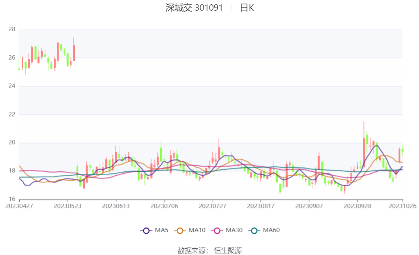Image resolution: width=419 pixels, height=255 pixels.
Task: Toggle the MA10 series legend text
Action: click(x=197, y=230)
